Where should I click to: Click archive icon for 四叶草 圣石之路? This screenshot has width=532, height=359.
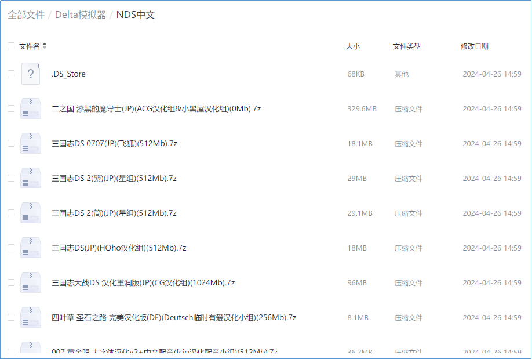coord(31,318)
